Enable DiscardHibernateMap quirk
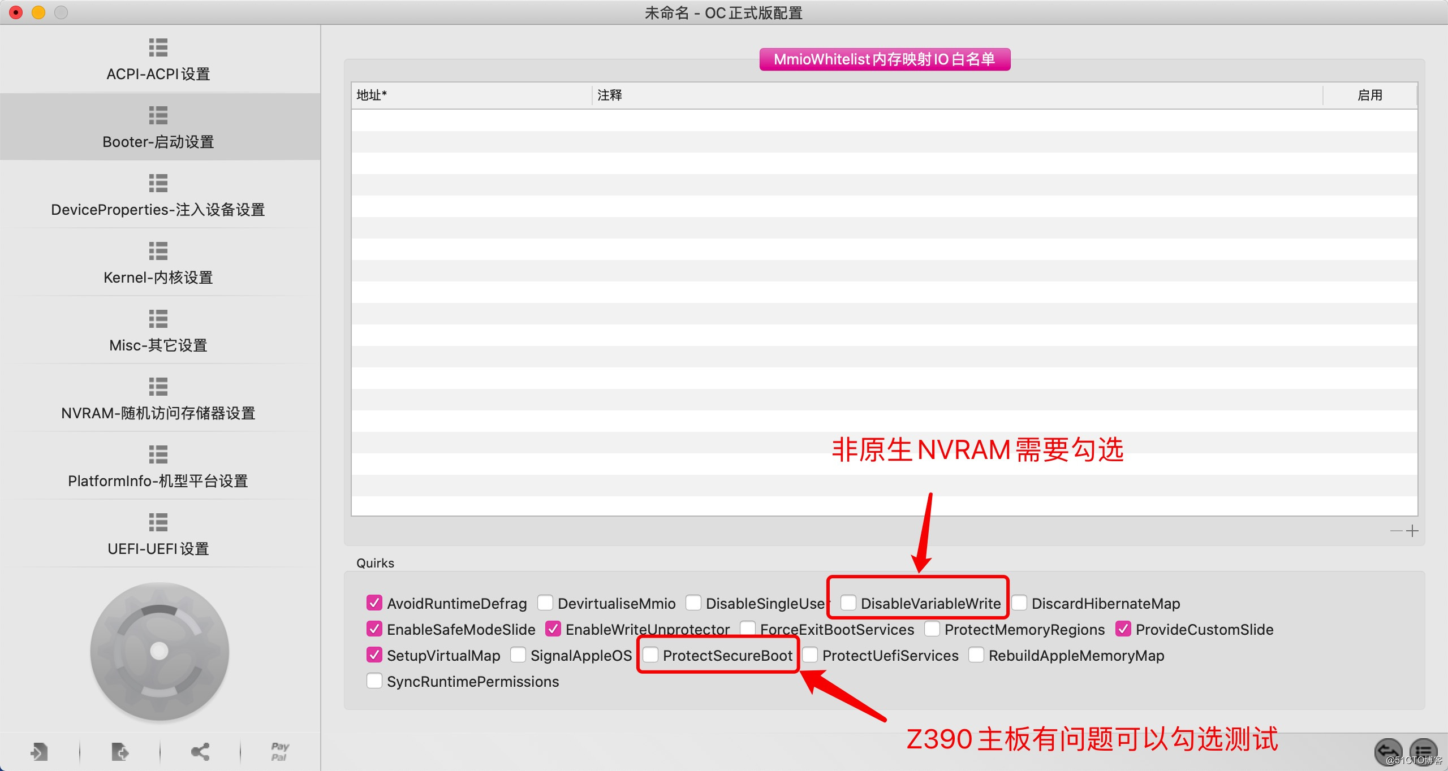This screenshot has height=771, width=1448. point(1019,603)
